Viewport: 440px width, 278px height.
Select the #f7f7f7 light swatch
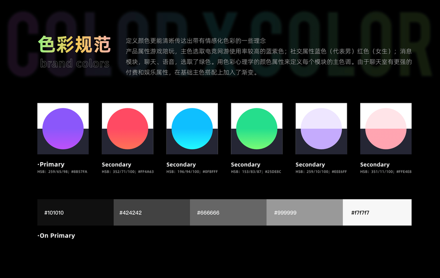pyautogui.click(x=377, y=212)
